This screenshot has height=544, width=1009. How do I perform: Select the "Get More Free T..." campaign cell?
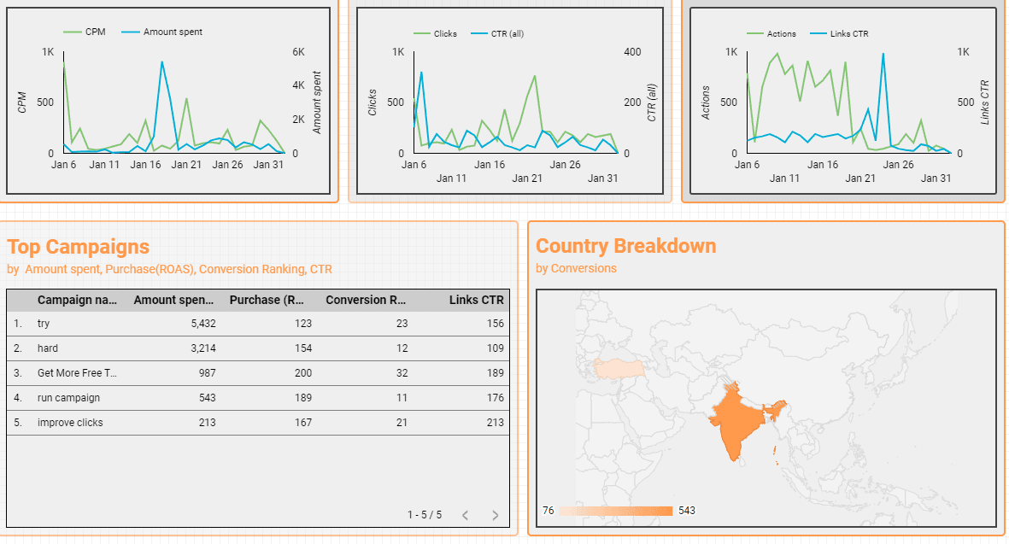tap(77, 373)
